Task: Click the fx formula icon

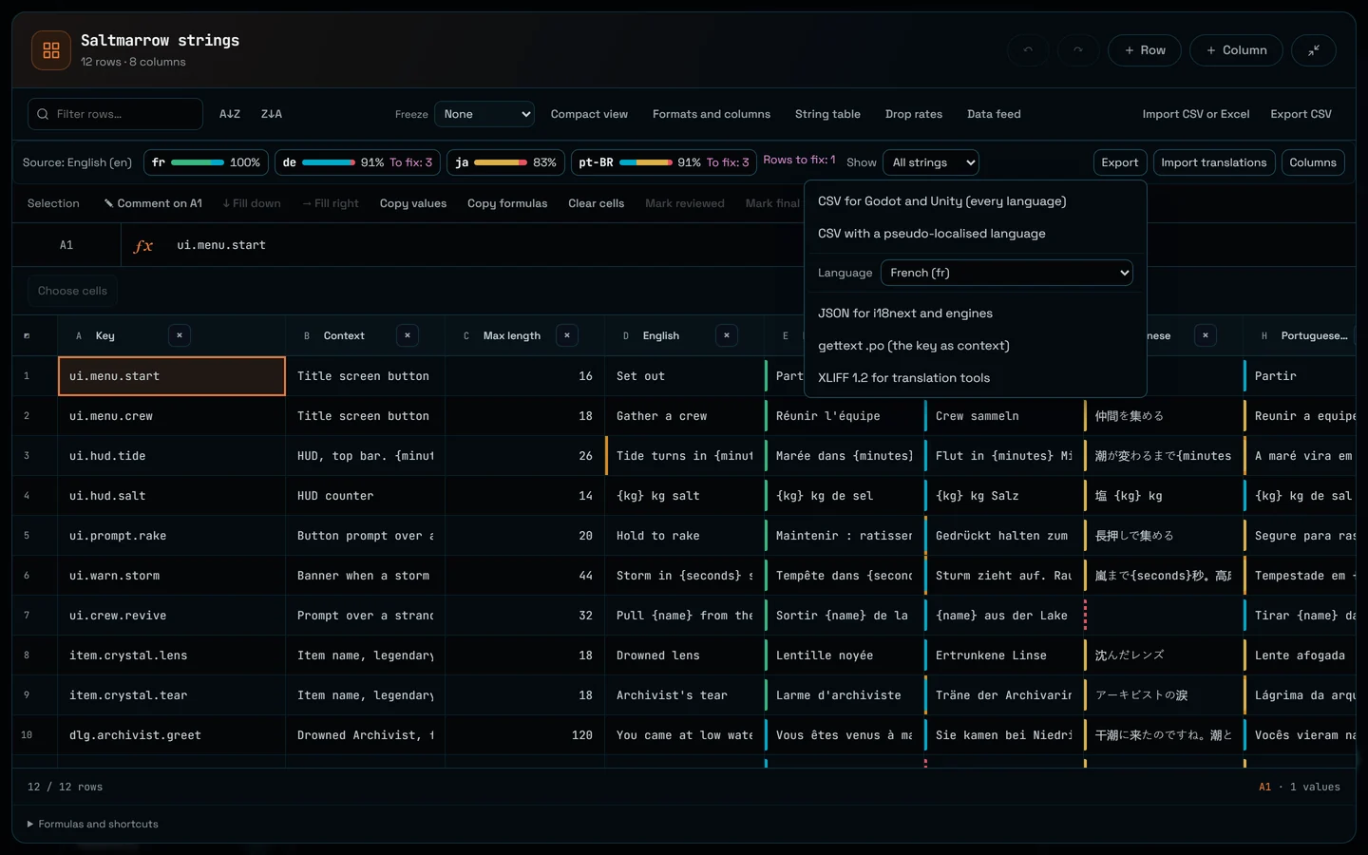Action: coord(143,245)
